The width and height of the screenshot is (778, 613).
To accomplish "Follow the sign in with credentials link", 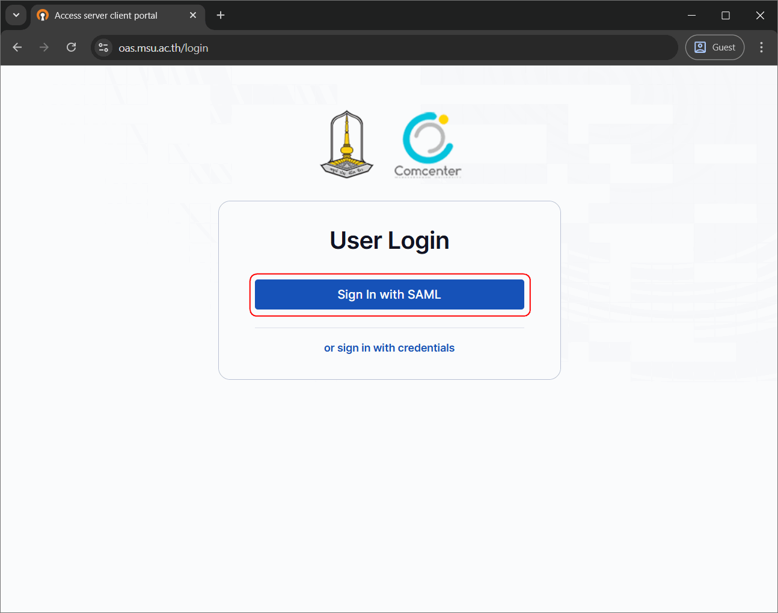I will click(389, 348).
